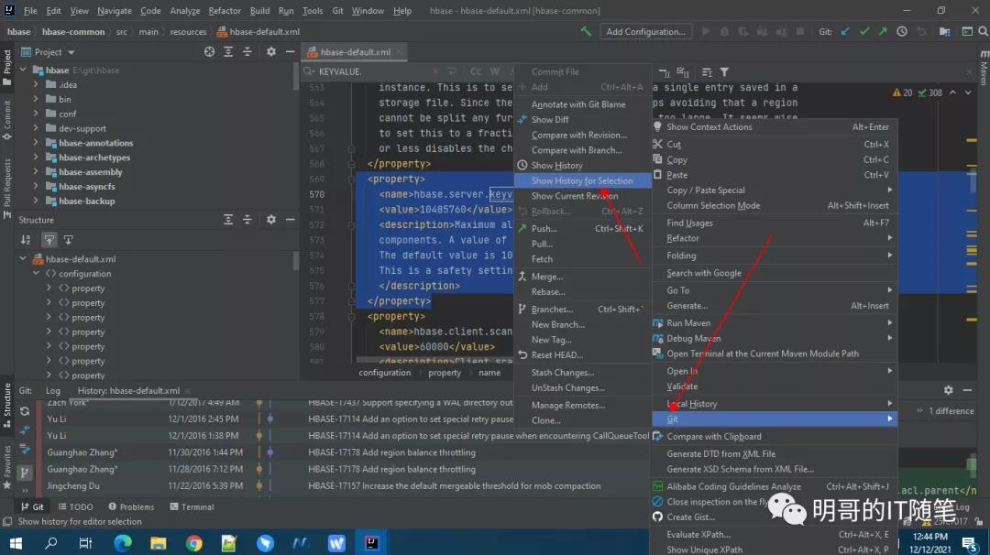Click the build hammer icon
This screenshot has height=555, width=990.
click(x=586, y=31)
